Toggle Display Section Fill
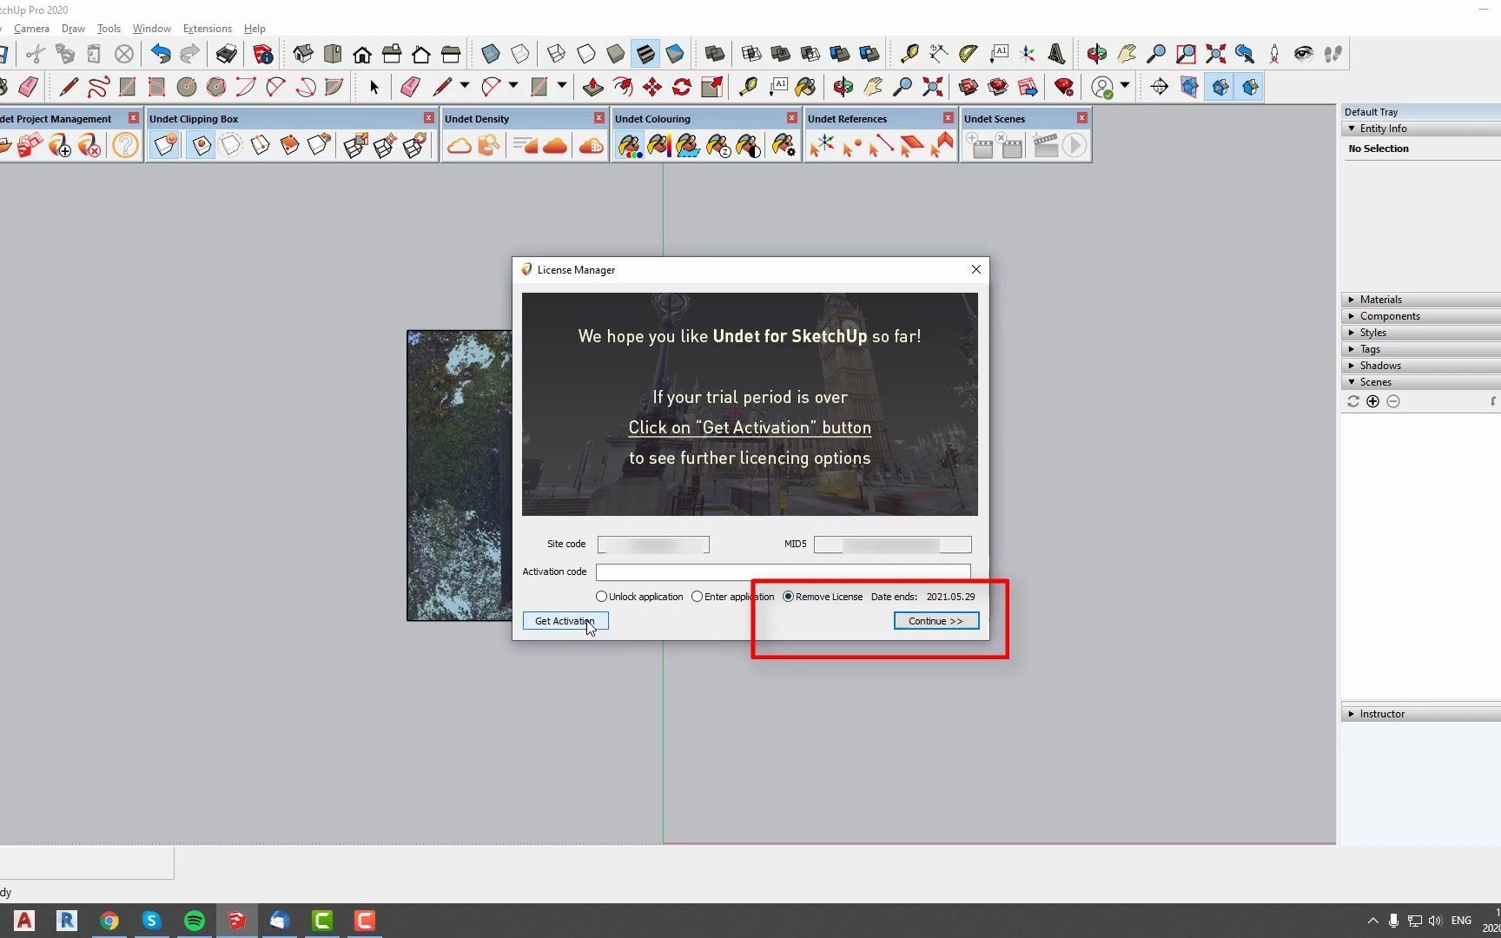The image size is (1501, 938). 1249,87
